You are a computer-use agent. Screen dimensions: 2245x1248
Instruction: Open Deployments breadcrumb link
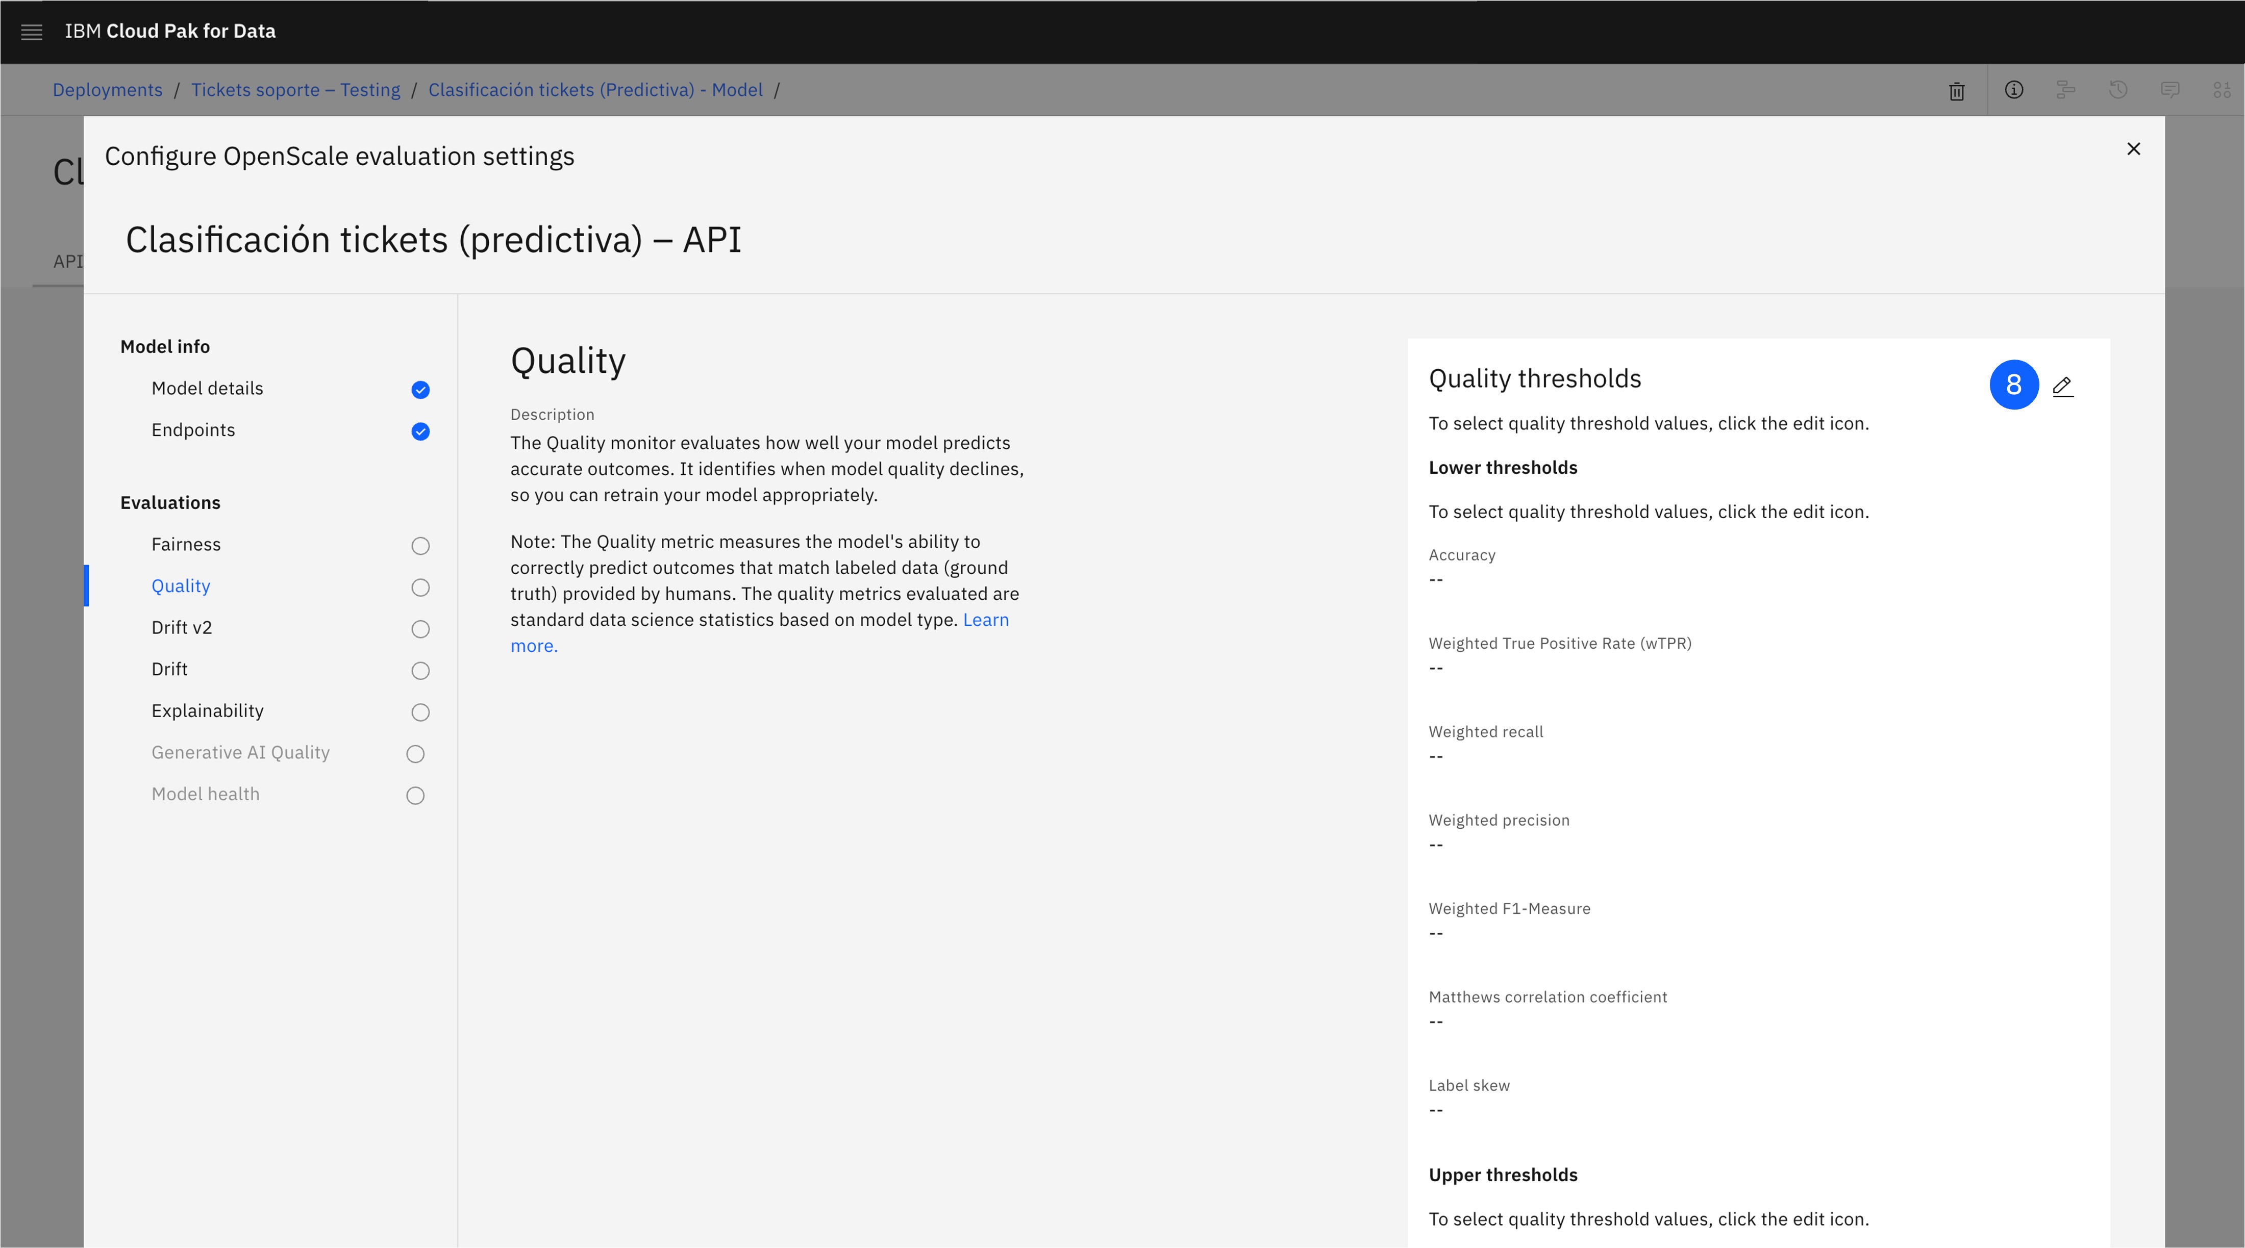pyautogui.click(x=107, y=90)
